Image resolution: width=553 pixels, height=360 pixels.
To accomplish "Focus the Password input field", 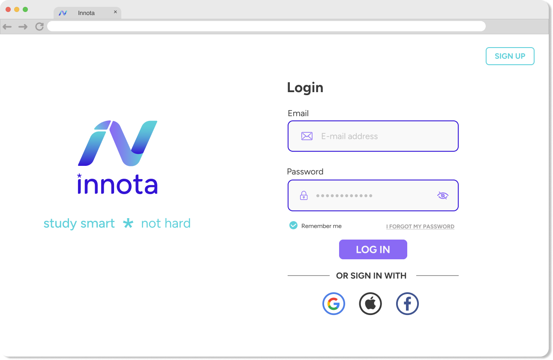I will (x=373, y=195).
